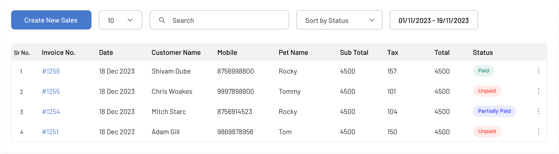This screenshot has height=154, width=559.
Task: Focus the Search input field
Action: (219, 20)
